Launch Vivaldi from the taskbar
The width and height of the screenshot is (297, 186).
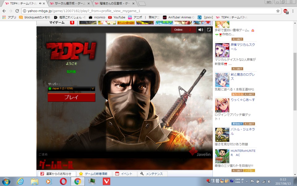[x=106, y=182]
